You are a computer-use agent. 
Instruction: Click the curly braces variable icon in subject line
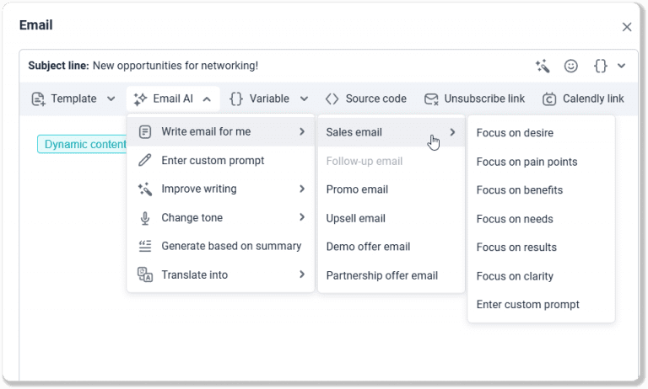point(601,66)
